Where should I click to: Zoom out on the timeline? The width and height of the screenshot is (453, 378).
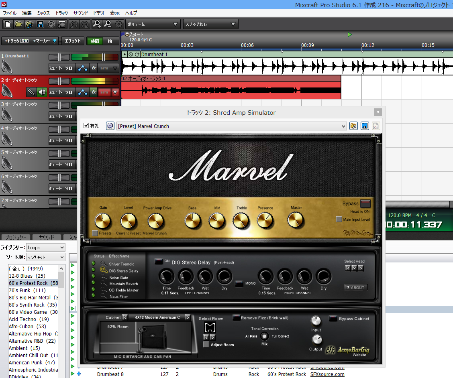click(108, 24)
